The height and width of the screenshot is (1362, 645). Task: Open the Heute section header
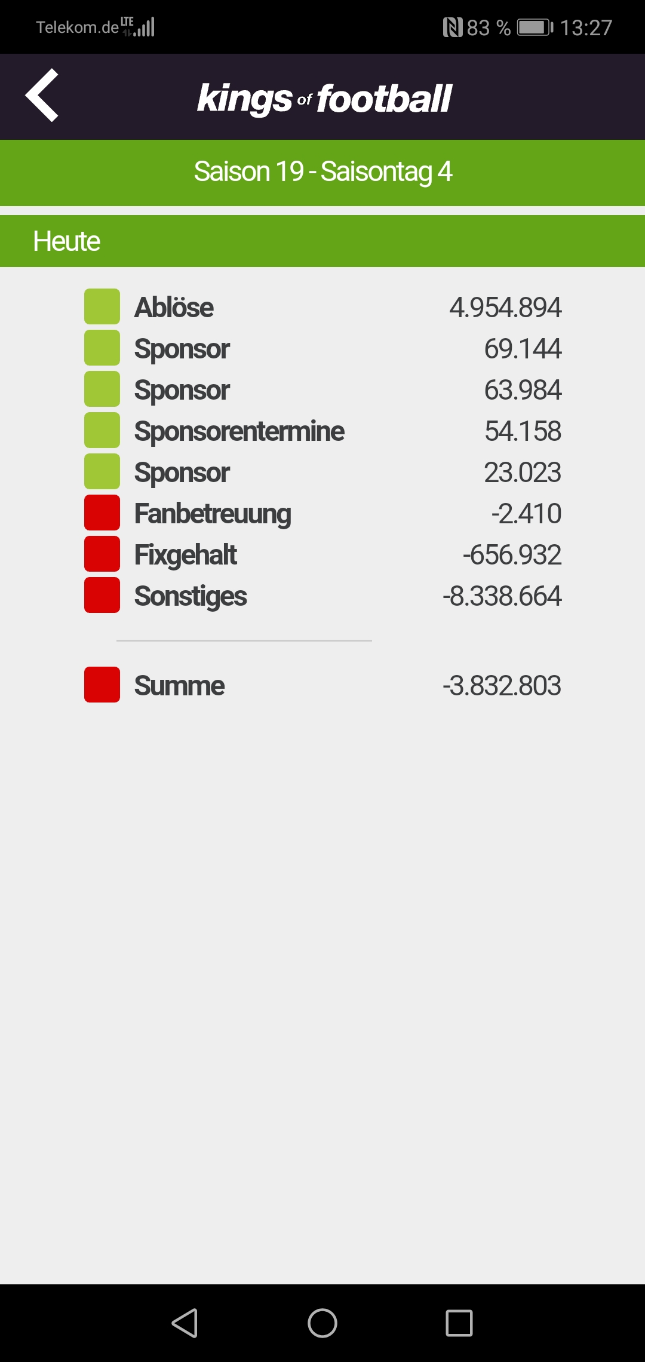[x=322, y=241]
